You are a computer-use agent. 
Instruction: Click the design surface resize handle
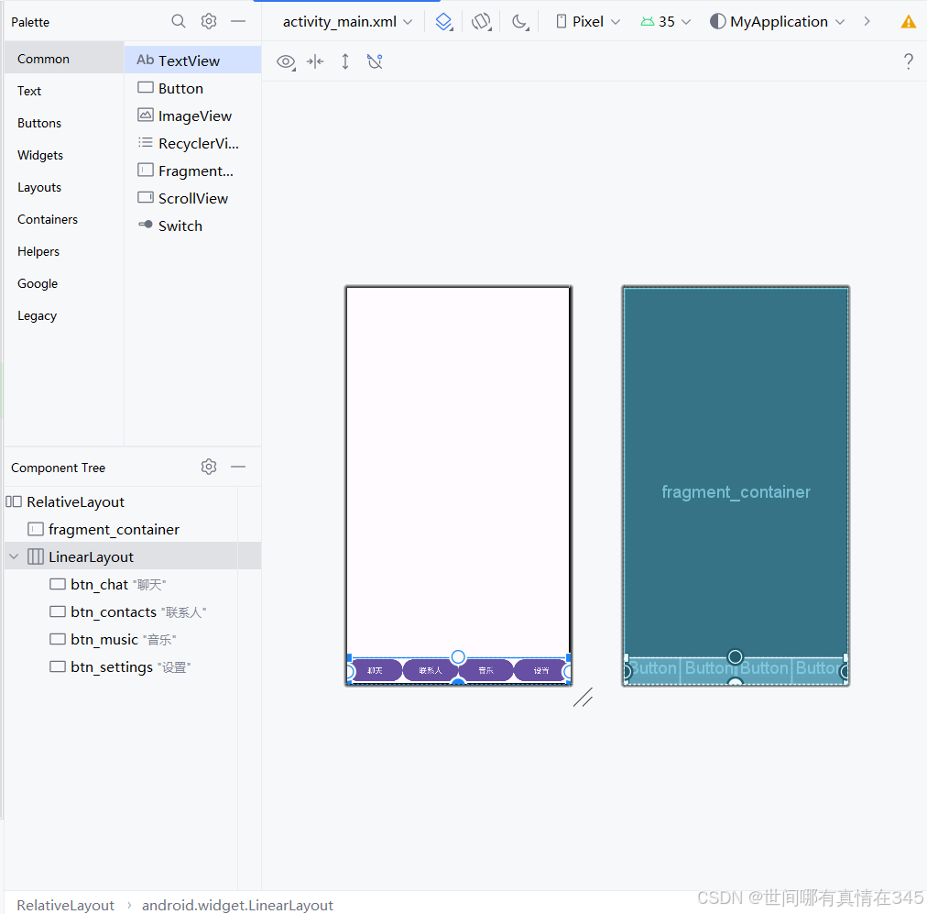[x=583, y=698]
